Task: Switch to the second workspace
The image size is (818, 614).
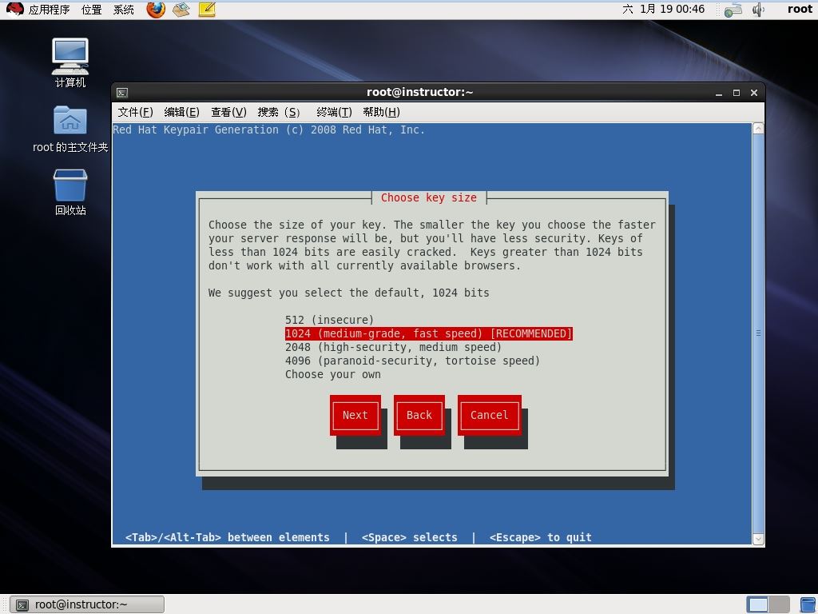Action: click(779, 604)
